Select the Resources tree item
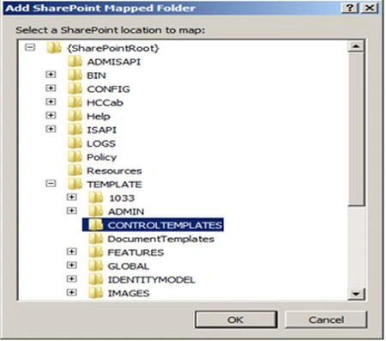 tap(114, 171)
